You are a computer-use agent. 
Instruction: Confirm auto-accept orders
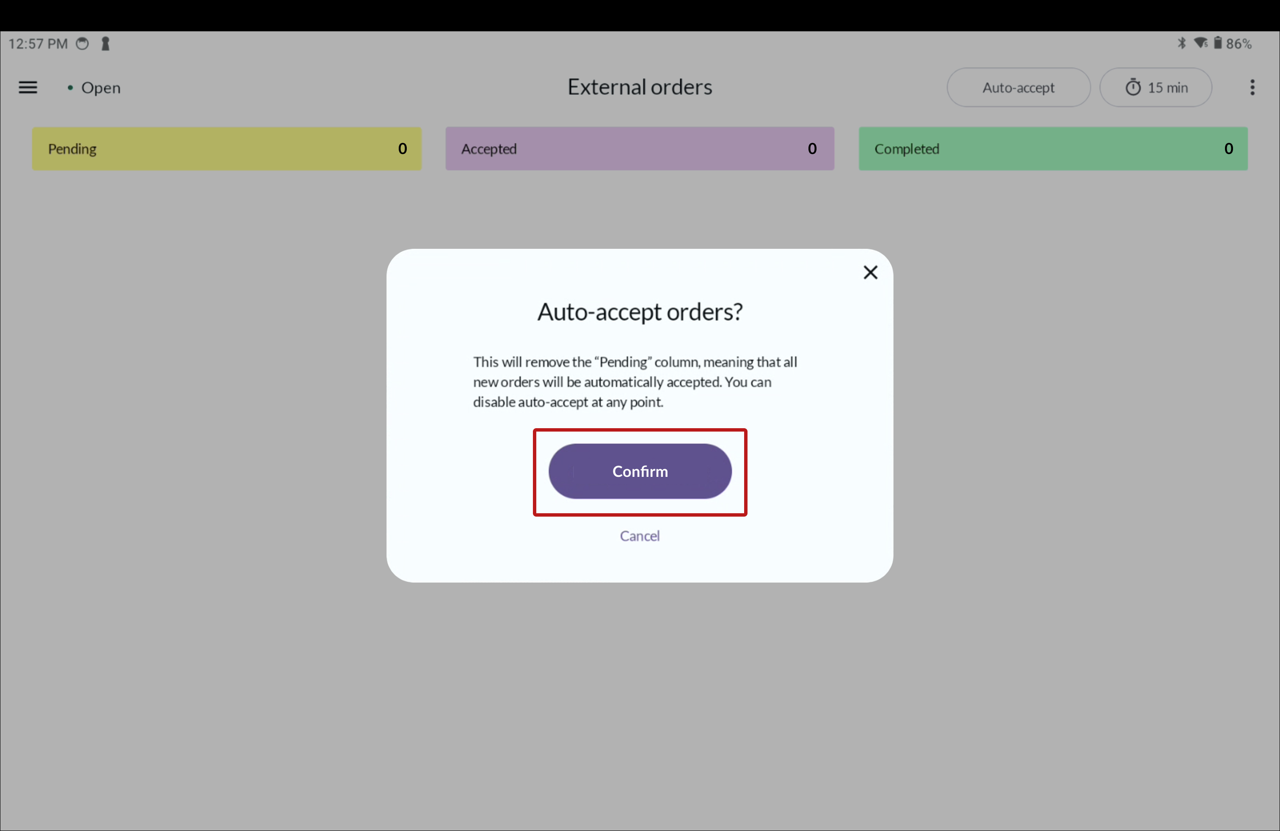(640, 471)
